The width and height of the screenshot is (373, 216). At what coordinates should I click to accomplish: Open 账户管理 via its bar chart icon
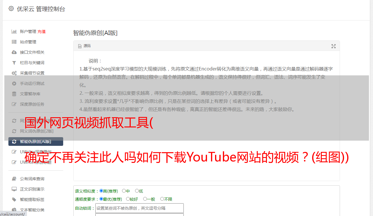[x=14, y=31]
